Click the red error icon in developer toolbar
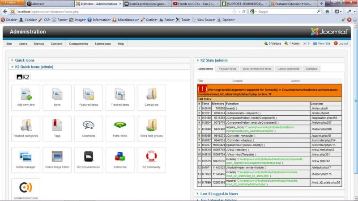Image resolution: width=358 pixels, height=201 pixels. [x=349, y=20]
